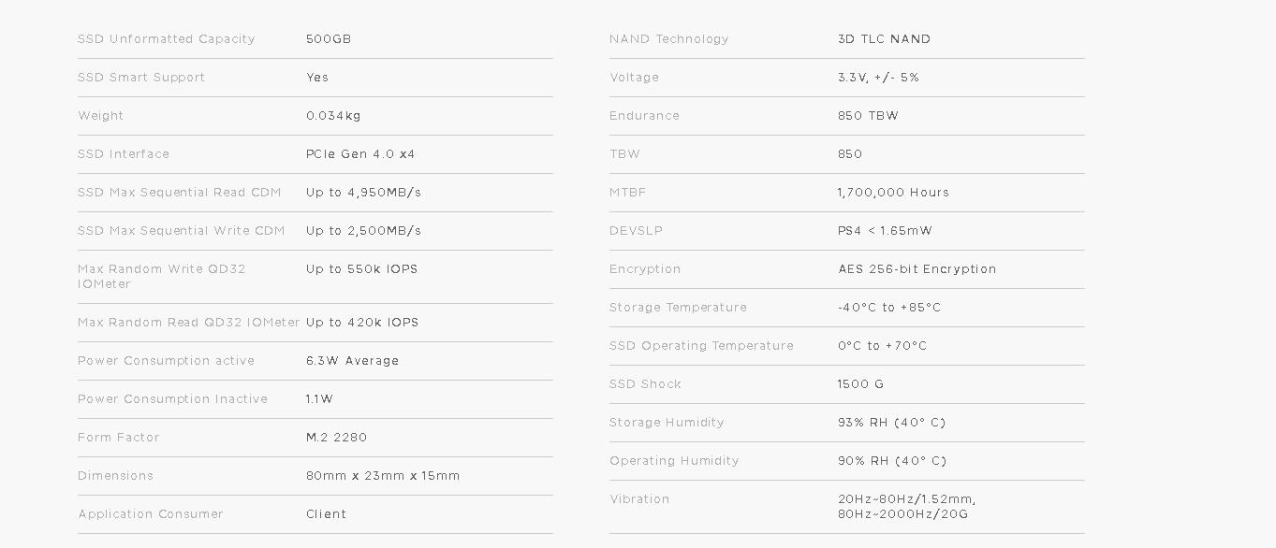The width and height of the screenshot is (1276, 548).
Task: Select the 80mm x 23mm x 15mm dimensions
Action: click(383, 476)
